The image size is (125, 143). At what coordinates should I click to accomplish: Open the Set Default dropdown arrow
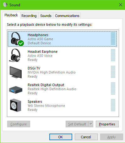pos(91,124)
